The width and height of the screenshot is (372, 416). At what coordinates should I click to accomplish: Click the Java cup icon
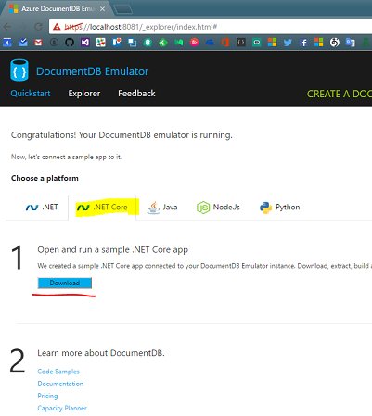pyautogui.click(x=153, y=208)
